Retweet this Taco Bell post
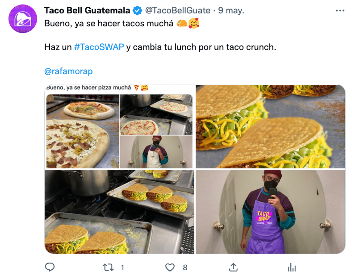This screenshot has width=352, height=276. (108, 267)
